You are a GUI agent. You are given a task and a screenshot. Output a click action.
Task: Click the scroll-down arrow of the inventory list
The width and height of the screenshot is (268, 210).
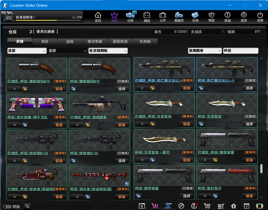point(261,197)
